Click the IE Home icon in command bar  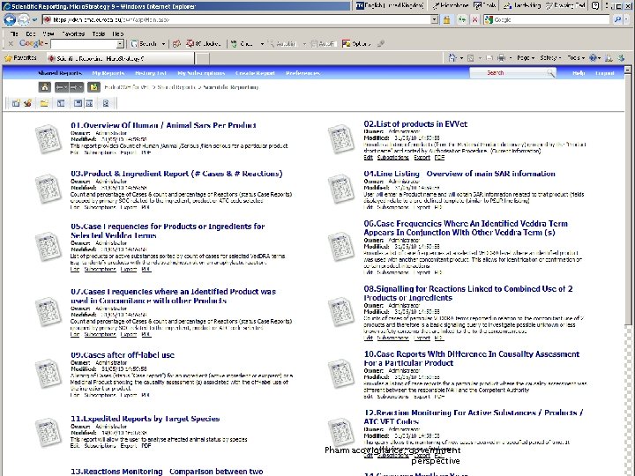click(452, 58)
